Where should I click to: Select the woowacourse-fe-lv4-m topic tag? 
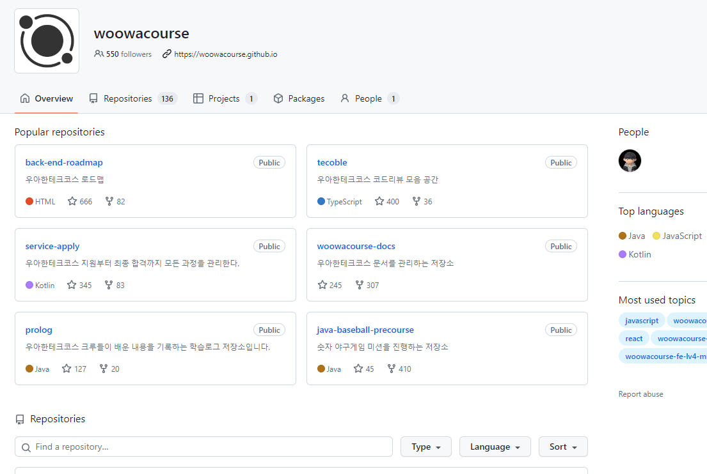663,356
